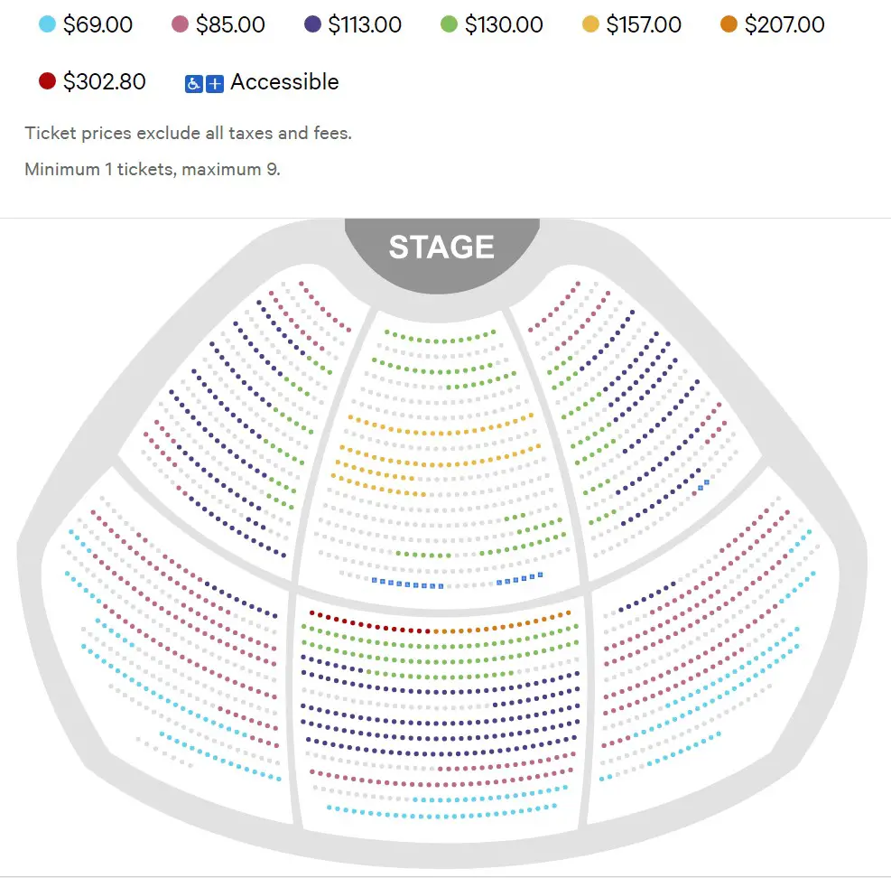Click the $302.80 price label text
Screen dimensions: 891x878
[x=105, y=82]
